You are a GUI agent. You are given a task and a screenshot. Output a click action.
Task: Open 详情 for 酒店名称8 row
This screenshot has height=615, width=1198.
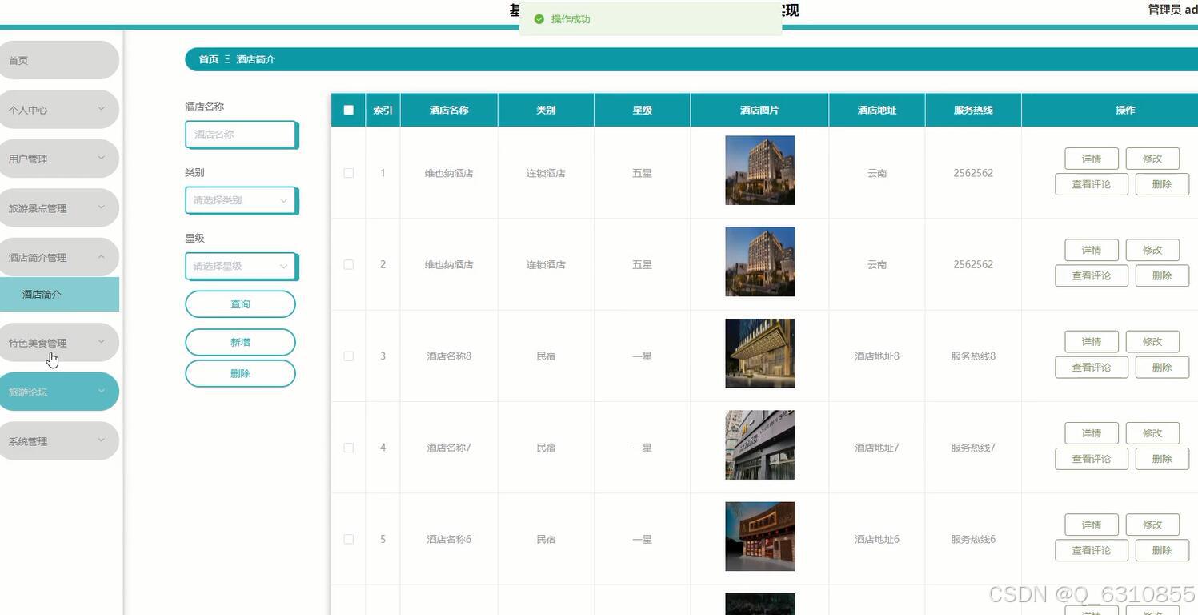[1092, 341]
